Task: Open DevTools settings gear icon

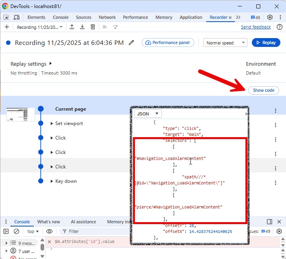Action: [270, 17]
